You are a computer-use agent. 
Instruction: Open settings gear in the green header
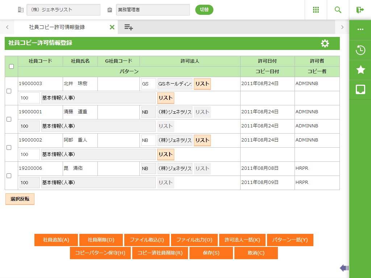(325, 43)
